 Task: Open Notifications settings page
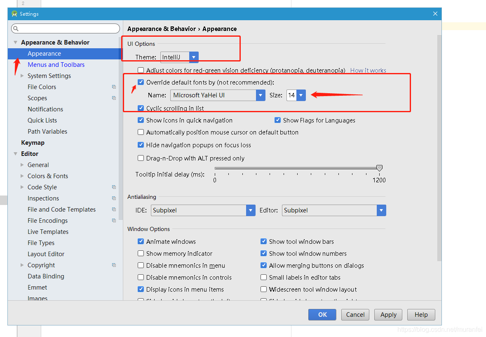pyautogui.click(x=45, y=109)
